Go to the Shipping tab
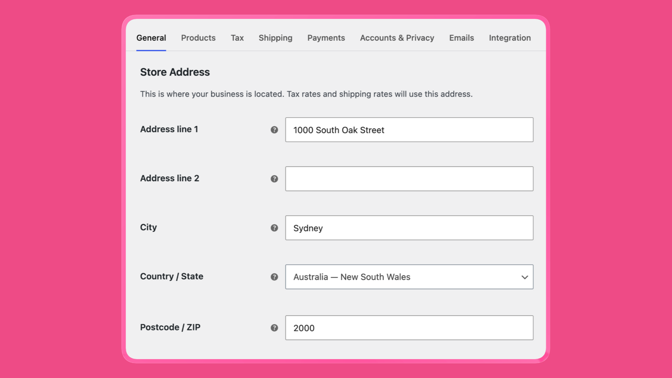 [x=275, y=38]
